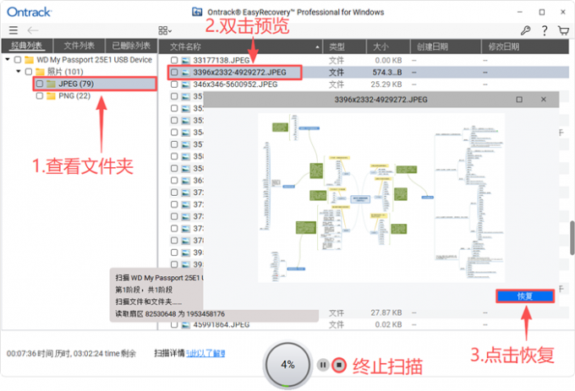Viewport: 575px width, 391px height.
Task: Click the Ontrack logo
Action: click(30, 12)
